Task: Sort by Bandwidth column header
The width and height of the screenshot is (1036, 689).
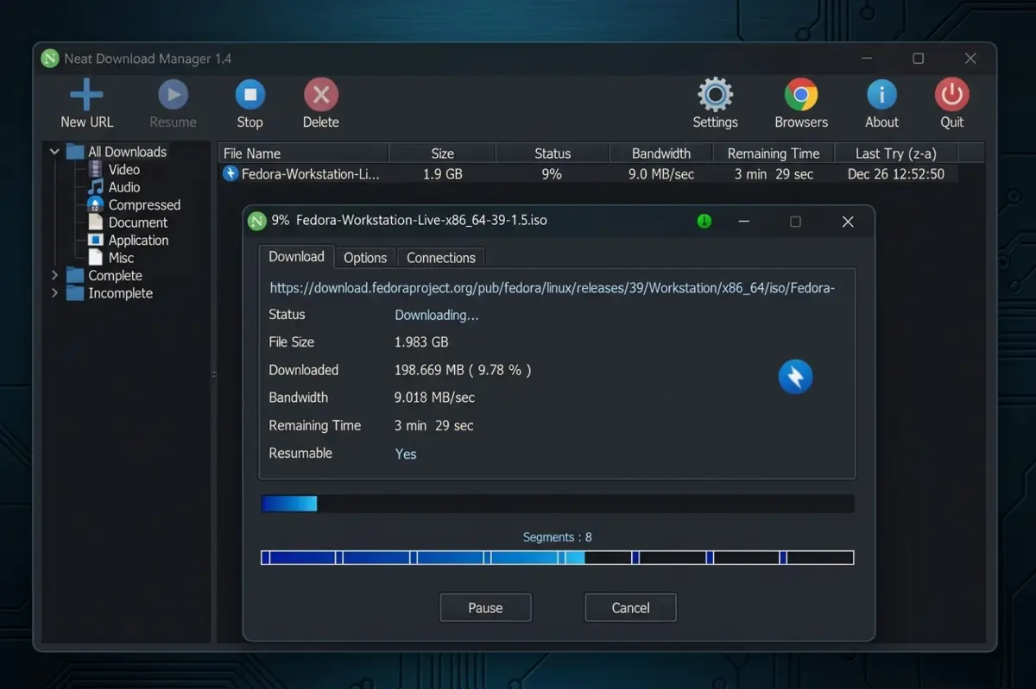Action: pyautogui.click(x=661, y=153)
